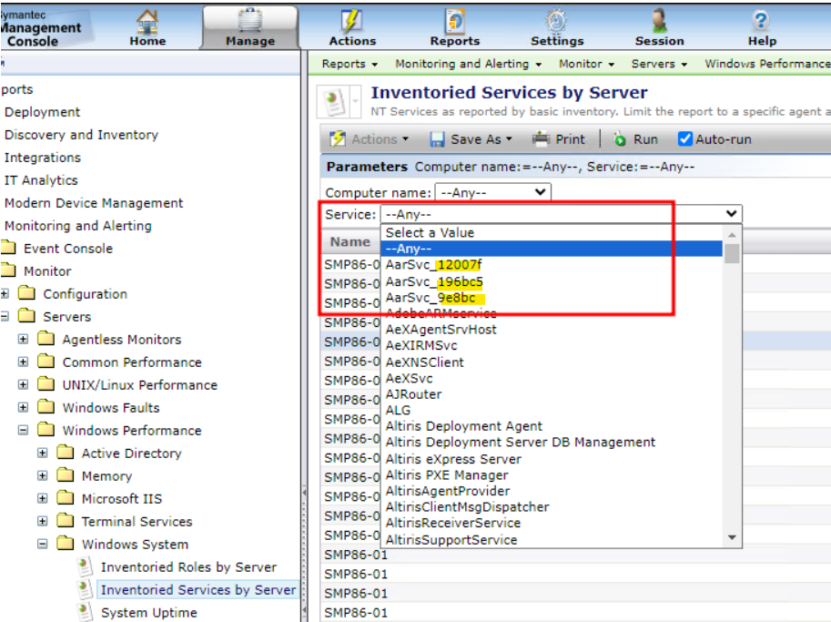Click the Active Directory folder icon
The image size is (831, 622).
66,453
